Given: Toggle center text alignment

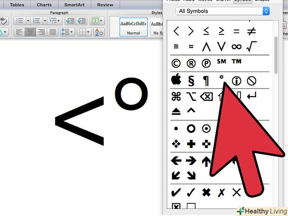Looking at the screenshot, I should [x=30, y=32].
